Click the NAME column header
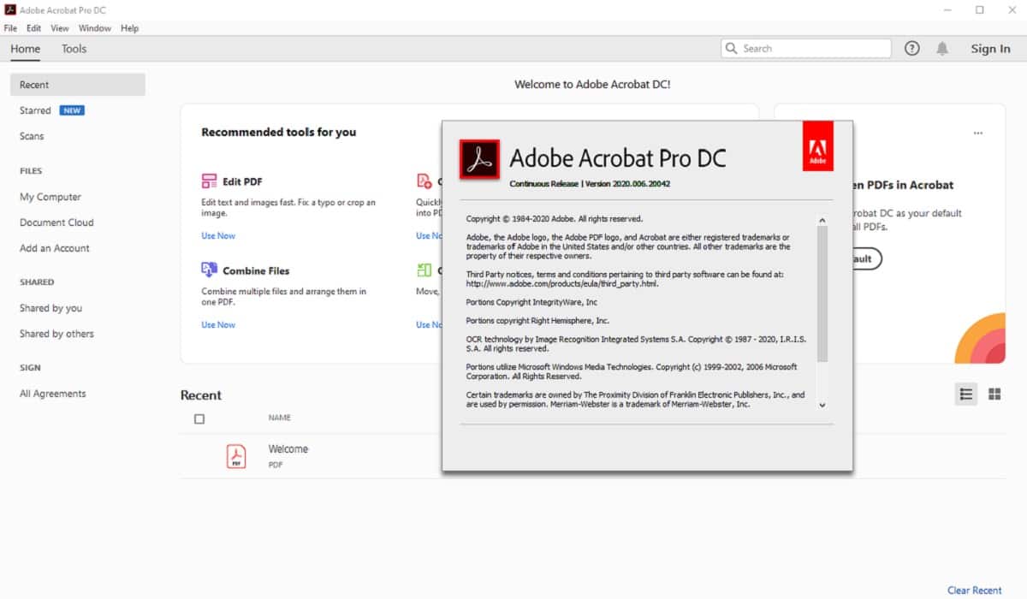 (280, 418)
